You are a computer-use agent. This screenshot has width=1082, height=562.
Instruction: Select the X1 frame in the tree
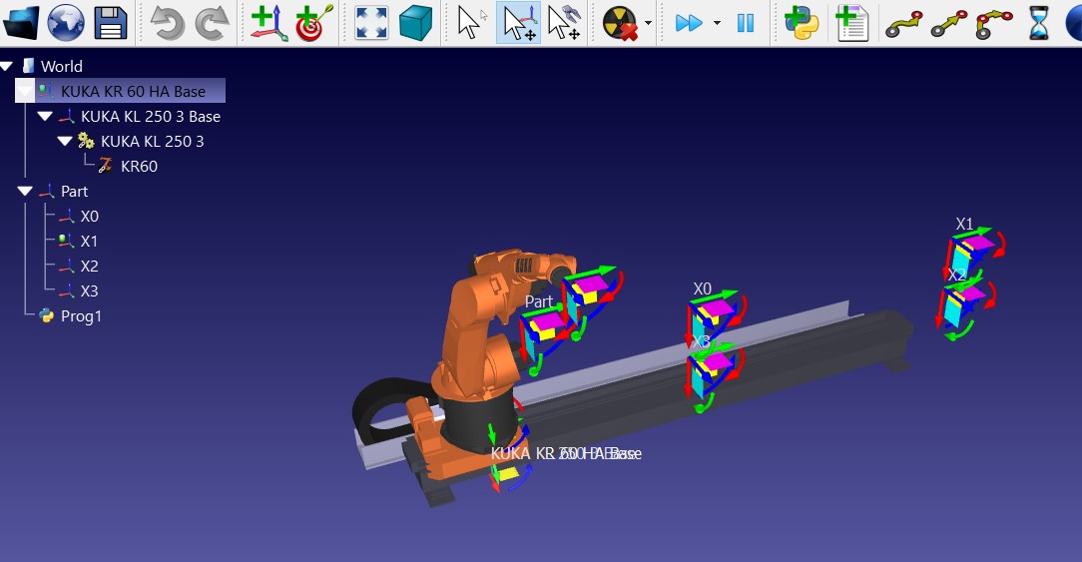89,242
